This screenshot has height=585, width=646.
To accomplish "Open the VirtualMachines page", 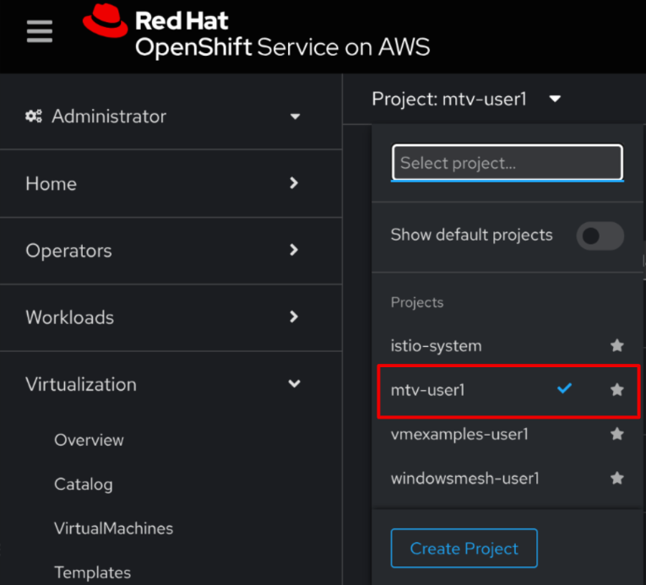I will pyautogui.click(x=114, y=528).
